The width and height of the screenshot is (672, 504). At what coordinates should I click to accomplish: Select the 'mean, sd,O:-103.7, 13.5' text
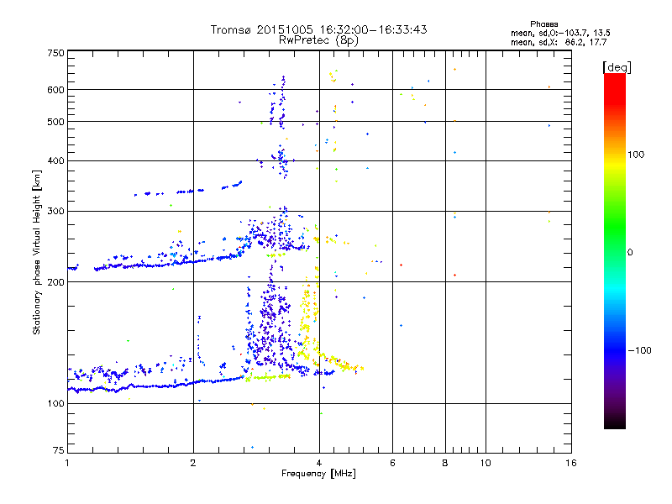click(x=560, y=33)
